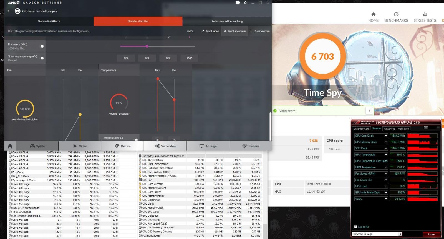This screenshot has height=239, width=444.
Task: Switch to Performance-Überwachung tab
Action: point(227,21)
